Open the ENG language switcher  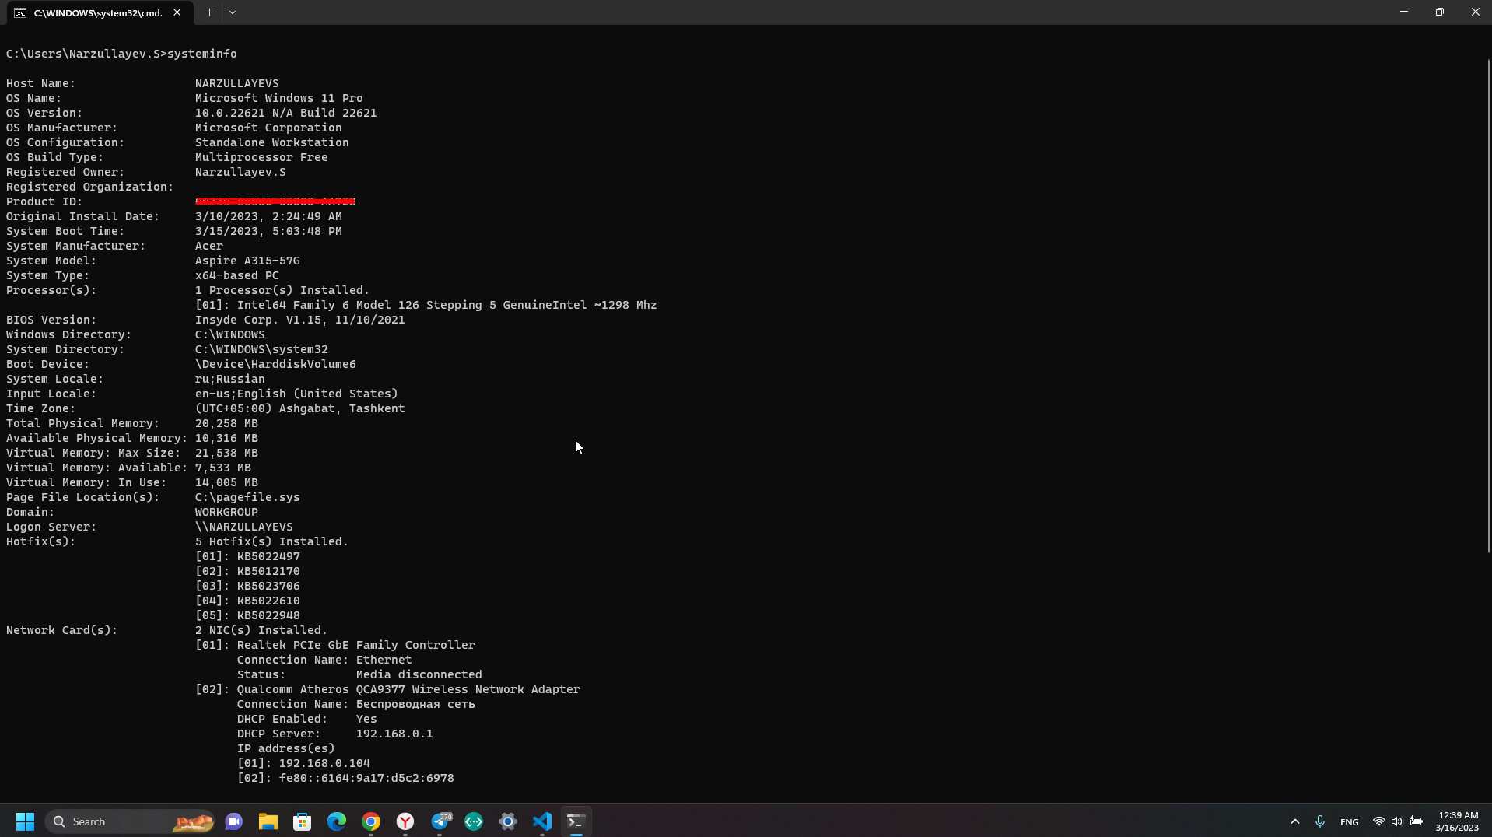pos(1350,821)
